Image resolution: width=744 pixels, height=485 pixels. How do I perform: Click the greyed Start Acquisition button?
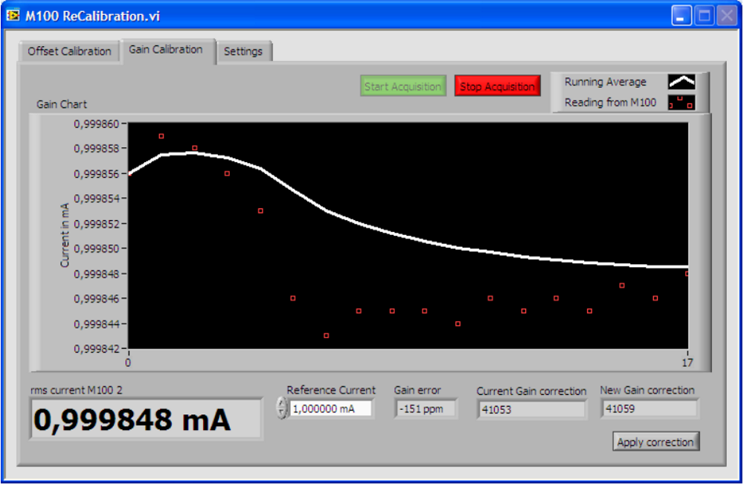pyautogui.click(x=403, y=86)
